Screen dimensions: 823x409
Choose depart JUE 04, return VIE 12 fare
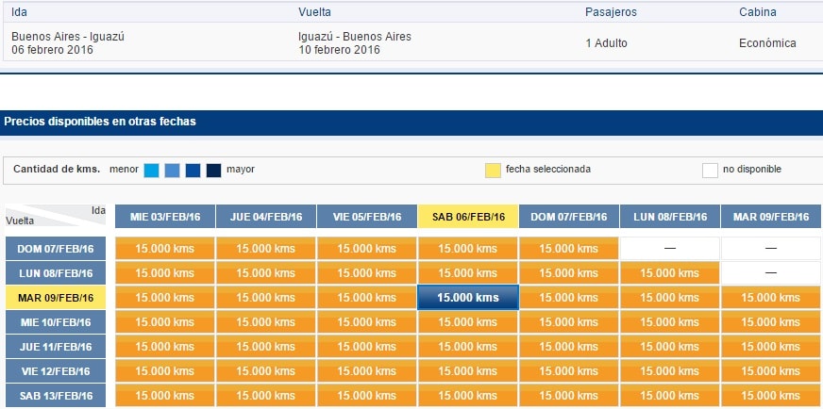(266, 371)
